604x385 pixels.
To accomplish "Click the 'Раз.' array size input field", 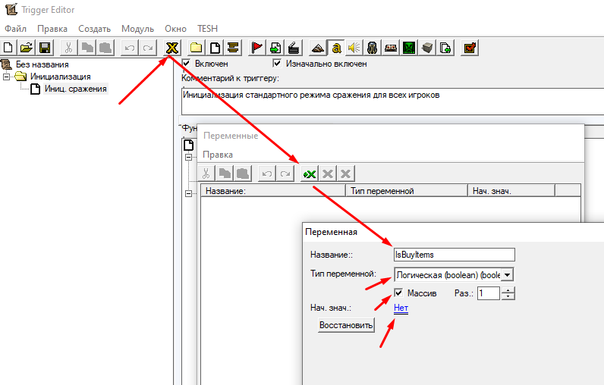I will click(x=489, y=293).
